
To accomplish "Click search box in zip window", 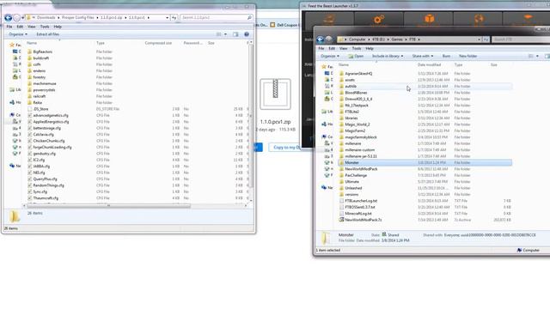I will [x=217, y=17].
